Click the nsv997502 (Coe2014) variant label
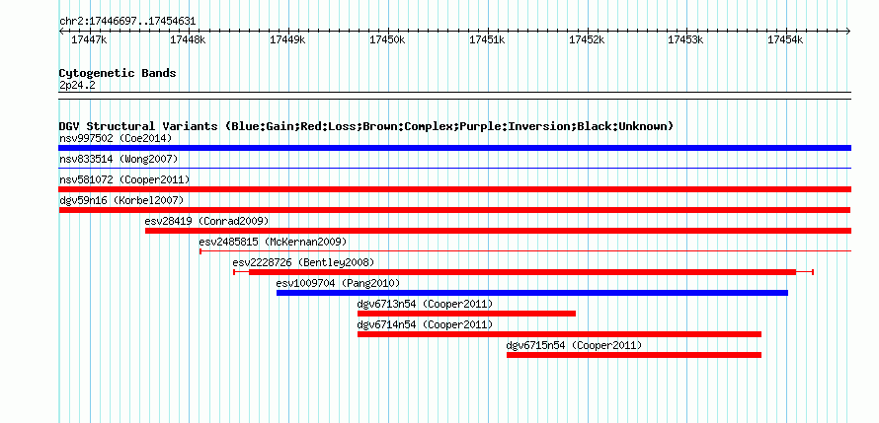The width and height of the screenshot is (879, 423). (116, 138)
